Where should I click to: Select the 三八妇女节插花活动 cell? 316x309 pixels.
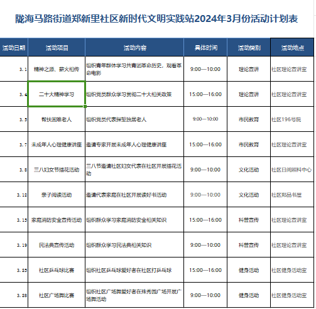[x=57, y=170]
